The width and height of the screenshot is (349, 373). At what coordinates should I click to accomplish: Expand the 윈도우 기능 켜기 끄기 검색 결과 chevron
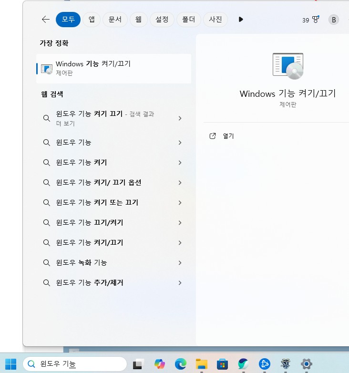pos(180,118)
